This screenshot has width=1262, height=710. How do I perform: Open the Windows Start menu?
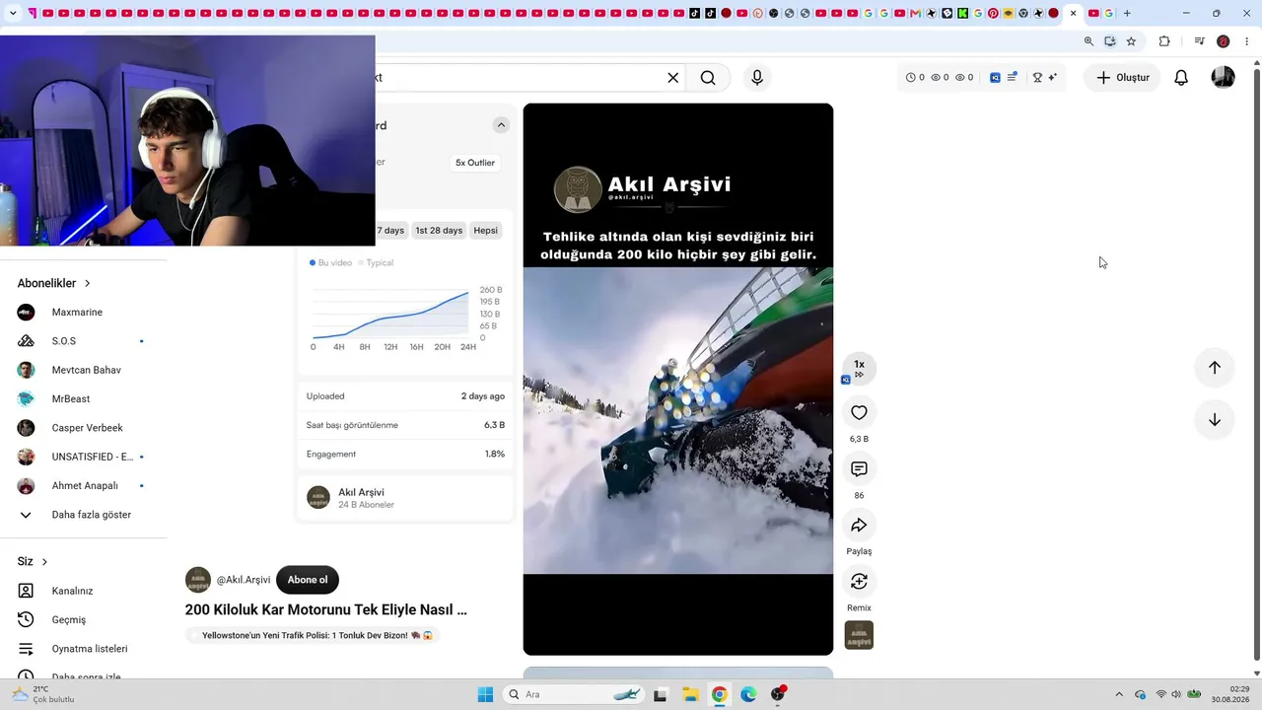click(485, 694)
